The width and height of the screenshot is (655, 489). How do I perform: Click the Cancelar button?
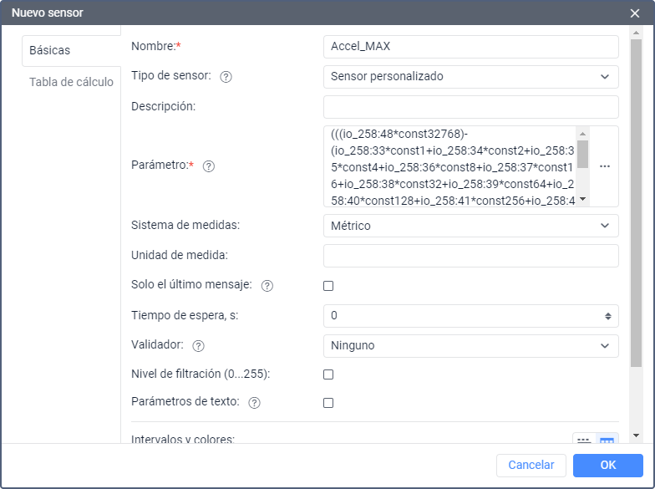tap(531, 465)
